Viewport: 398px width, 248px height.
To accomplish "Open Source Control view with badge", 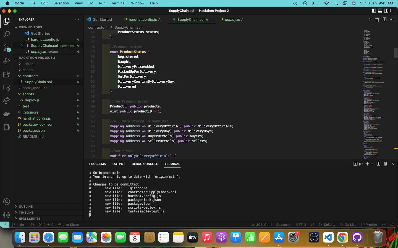I will point(7,48).
